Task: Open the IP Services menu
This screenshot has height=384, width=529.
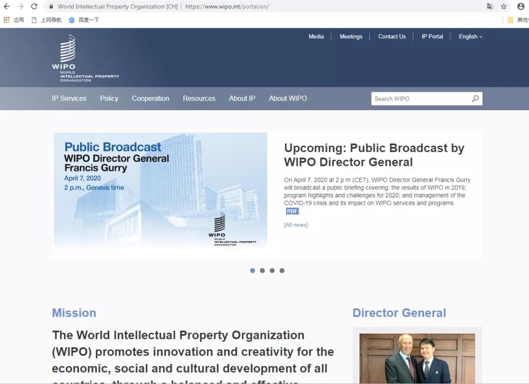Action: coord(69,98)
